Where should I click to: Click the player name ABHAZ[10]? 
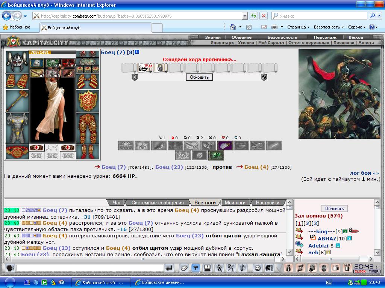point(332,238)
